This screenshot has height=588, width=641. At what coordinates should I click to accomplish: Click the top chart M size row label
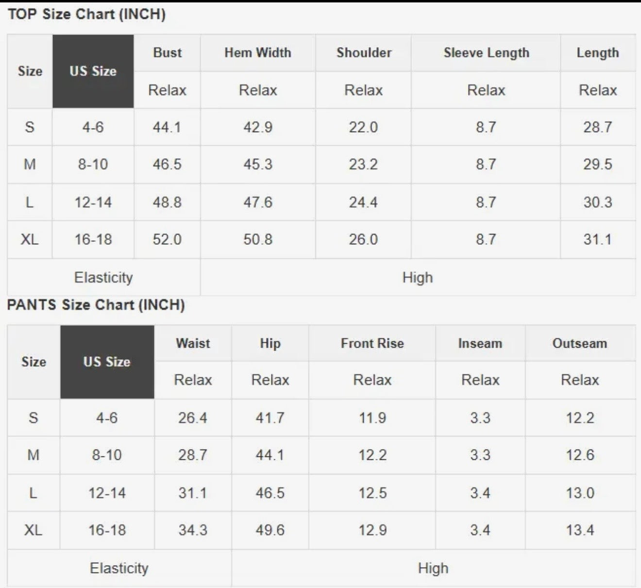pos(30,165)
